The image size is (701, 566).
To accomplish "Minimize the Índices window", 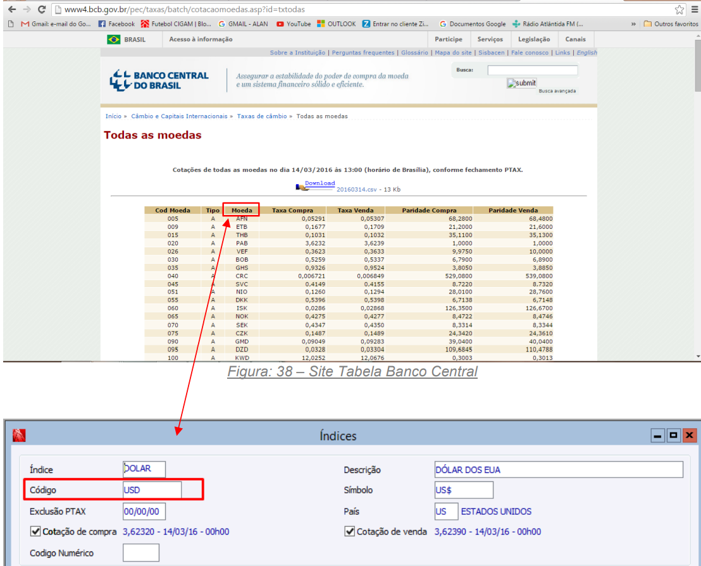I will pos(657,435).
